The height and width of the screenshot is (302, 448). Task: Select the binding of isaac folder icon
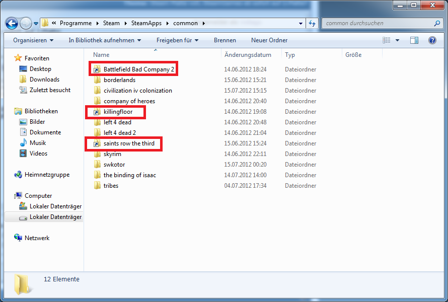(x=97, y=175)
